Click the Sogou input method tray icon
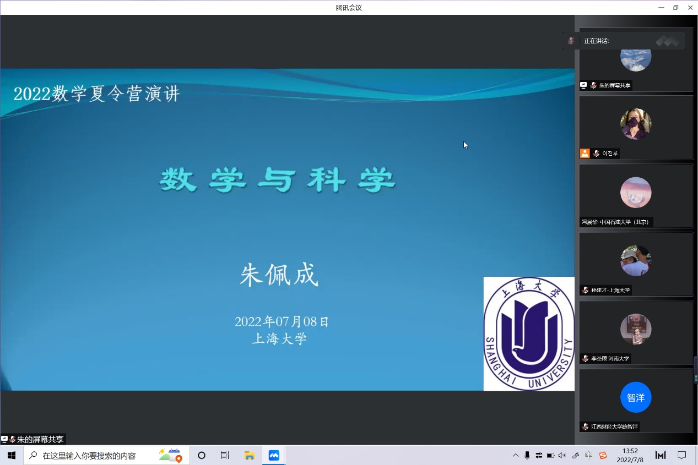Screen dimensions: 698x465 [603, 455]
